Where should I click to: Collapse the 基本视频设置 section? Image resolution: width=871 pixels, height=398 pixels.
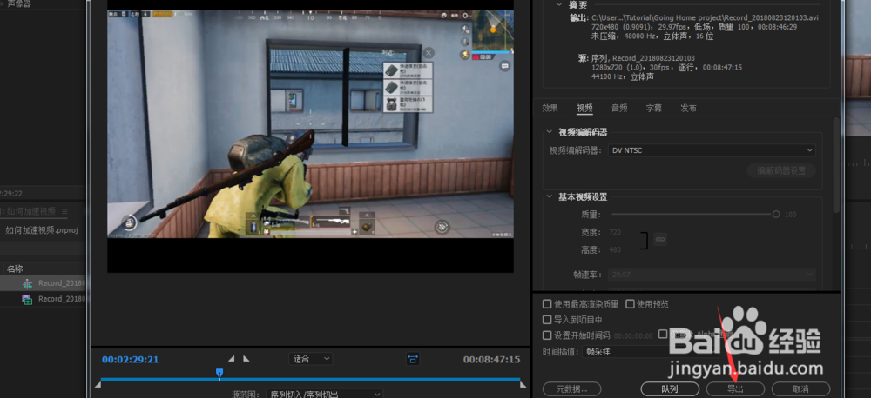550,196
